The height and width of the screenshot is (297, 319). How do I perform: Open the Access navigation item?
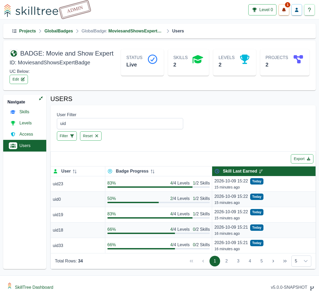point(24,134)
